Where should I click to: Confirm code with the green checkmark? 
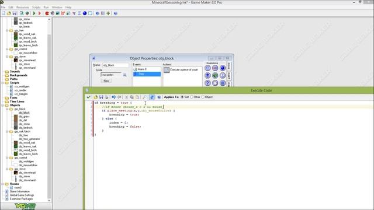(x=88, y=97)
